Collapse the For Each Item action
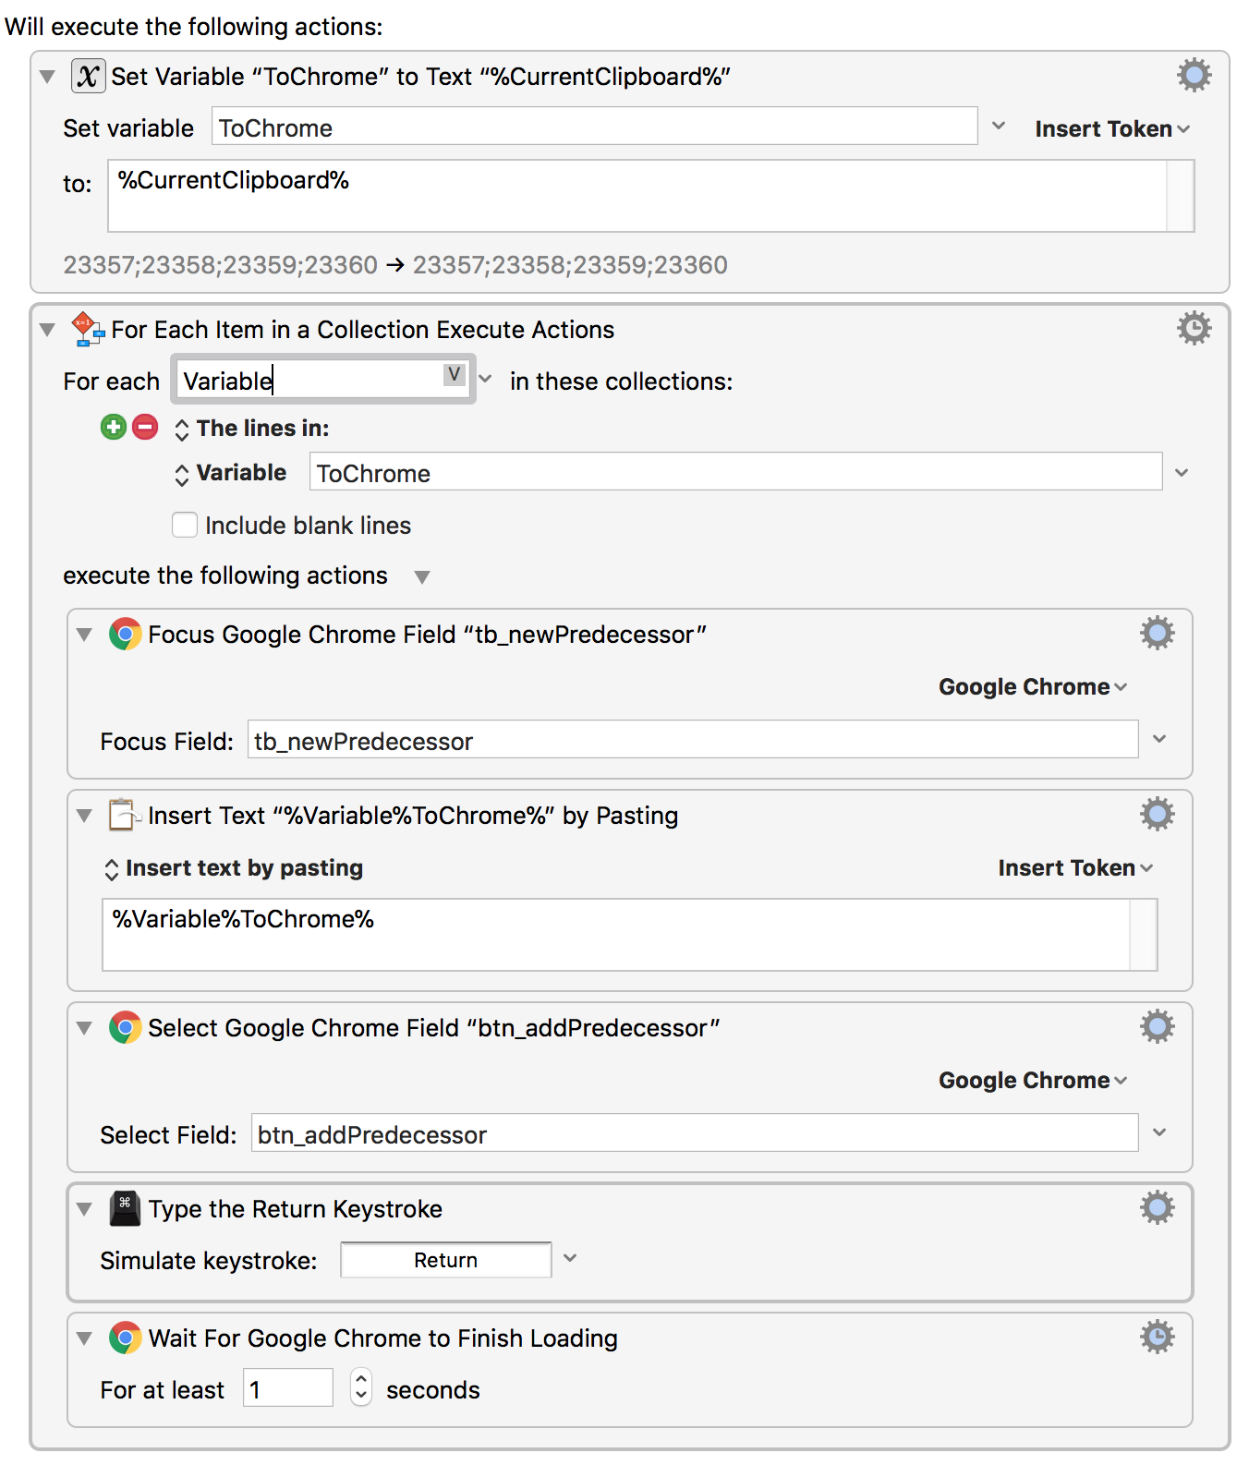 [x=47, y=330]
